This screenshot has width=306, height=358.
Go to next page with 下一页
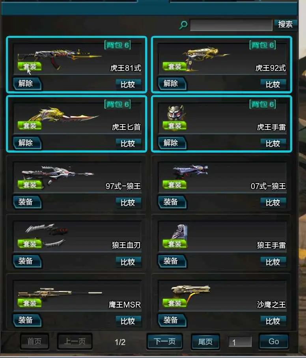[x=165, y=341]
